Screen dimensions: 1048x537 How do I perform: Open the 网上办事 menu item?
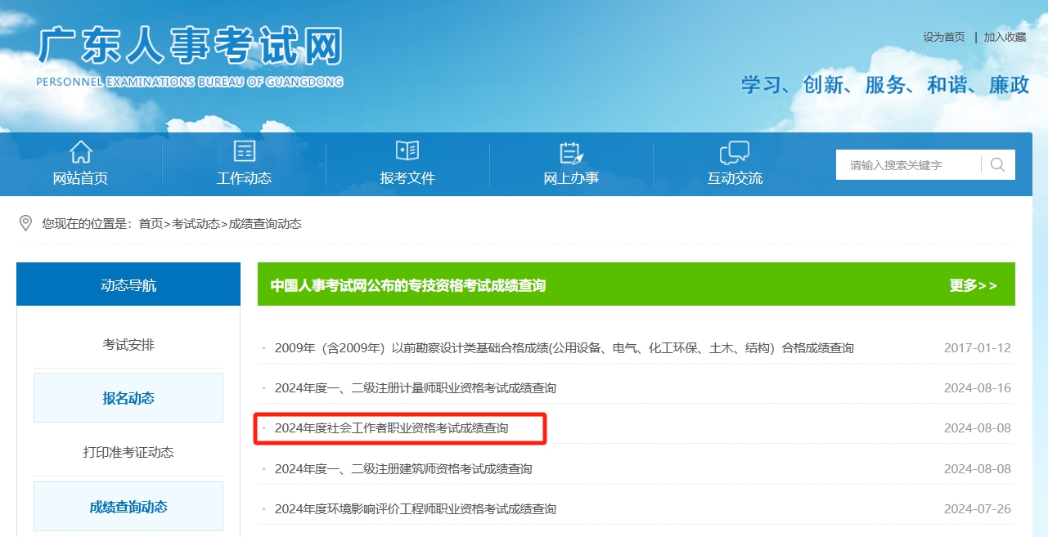pyautogui.click(x=571, y=178)
